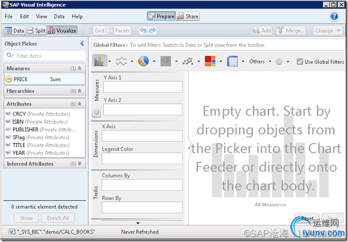Image resolution: width=348 pixels, height=242 pixels.
Task: Select the scatter plot chart icon
Action: coord(188,61)
